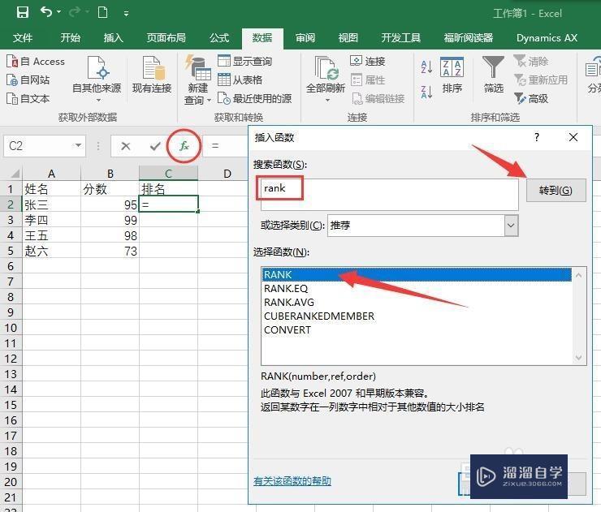Click the Undo arrow icon
Screen dimensions: 601x512
tap(46, 12)
